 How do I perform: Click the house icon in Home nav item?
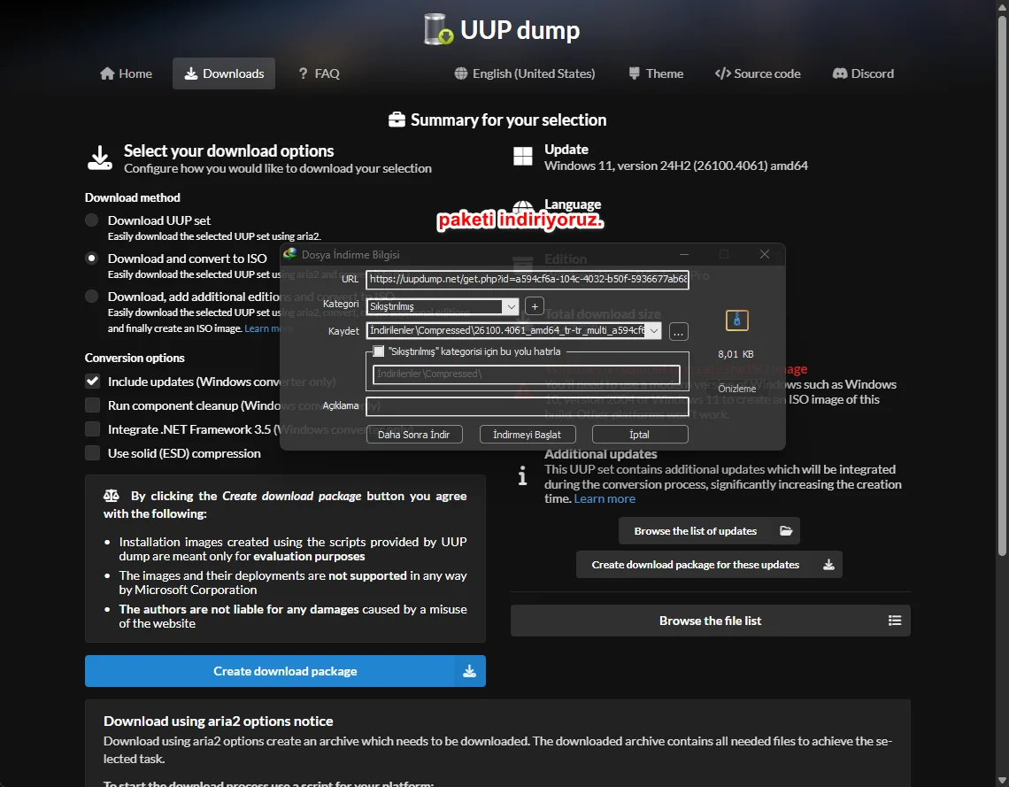107,73
